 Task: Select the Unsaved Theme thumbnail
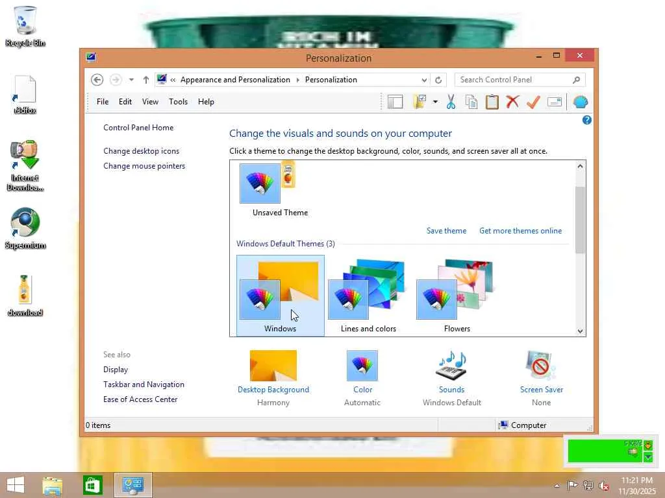tap(279, 190)
